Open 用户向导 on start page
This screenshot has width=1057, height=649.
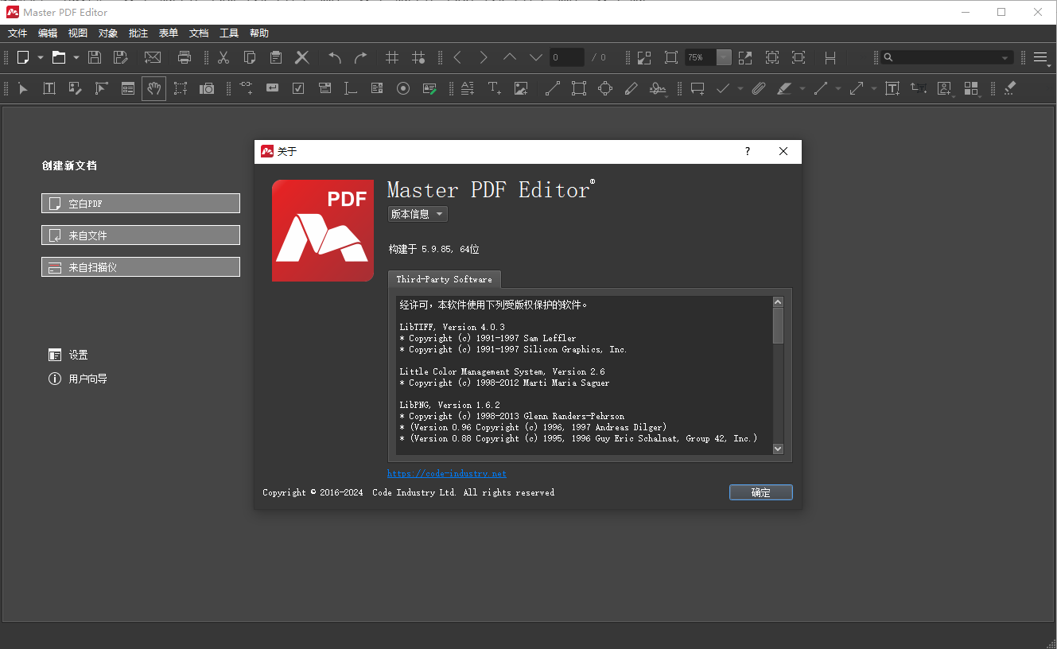coord(78,379)
